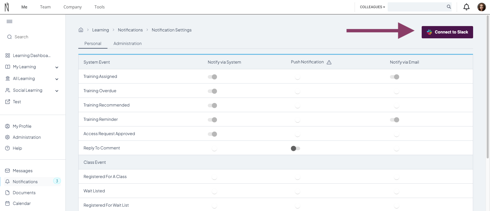Open Documents in sidebar
The image size is (490, 211).
(x=24, y=193)
